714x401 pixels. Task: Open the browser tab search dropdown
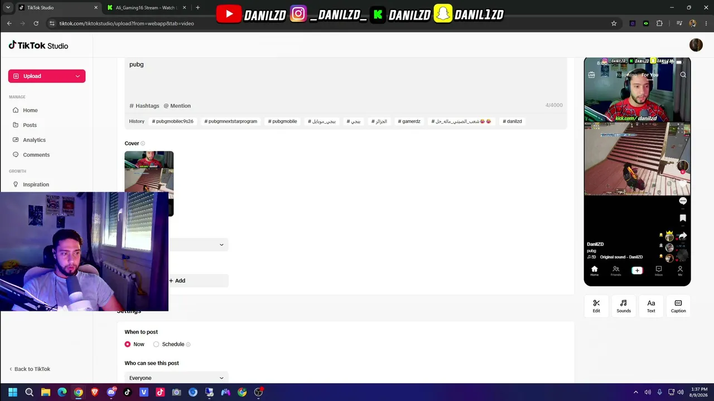tap(8, 8)
